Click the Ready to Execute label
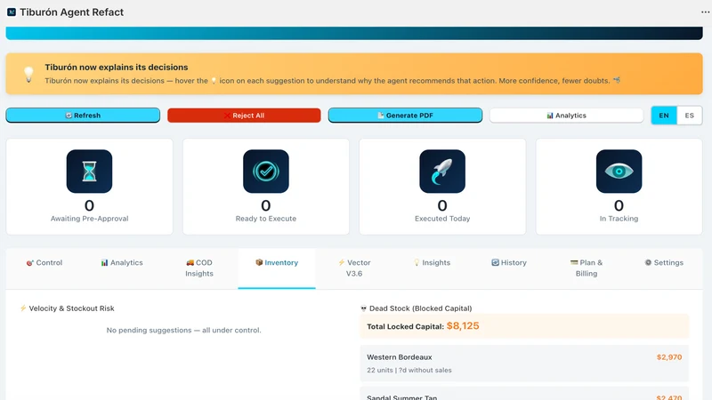This screenshot has height=400, width=712. pyautogui.click(x=266, y=219)
